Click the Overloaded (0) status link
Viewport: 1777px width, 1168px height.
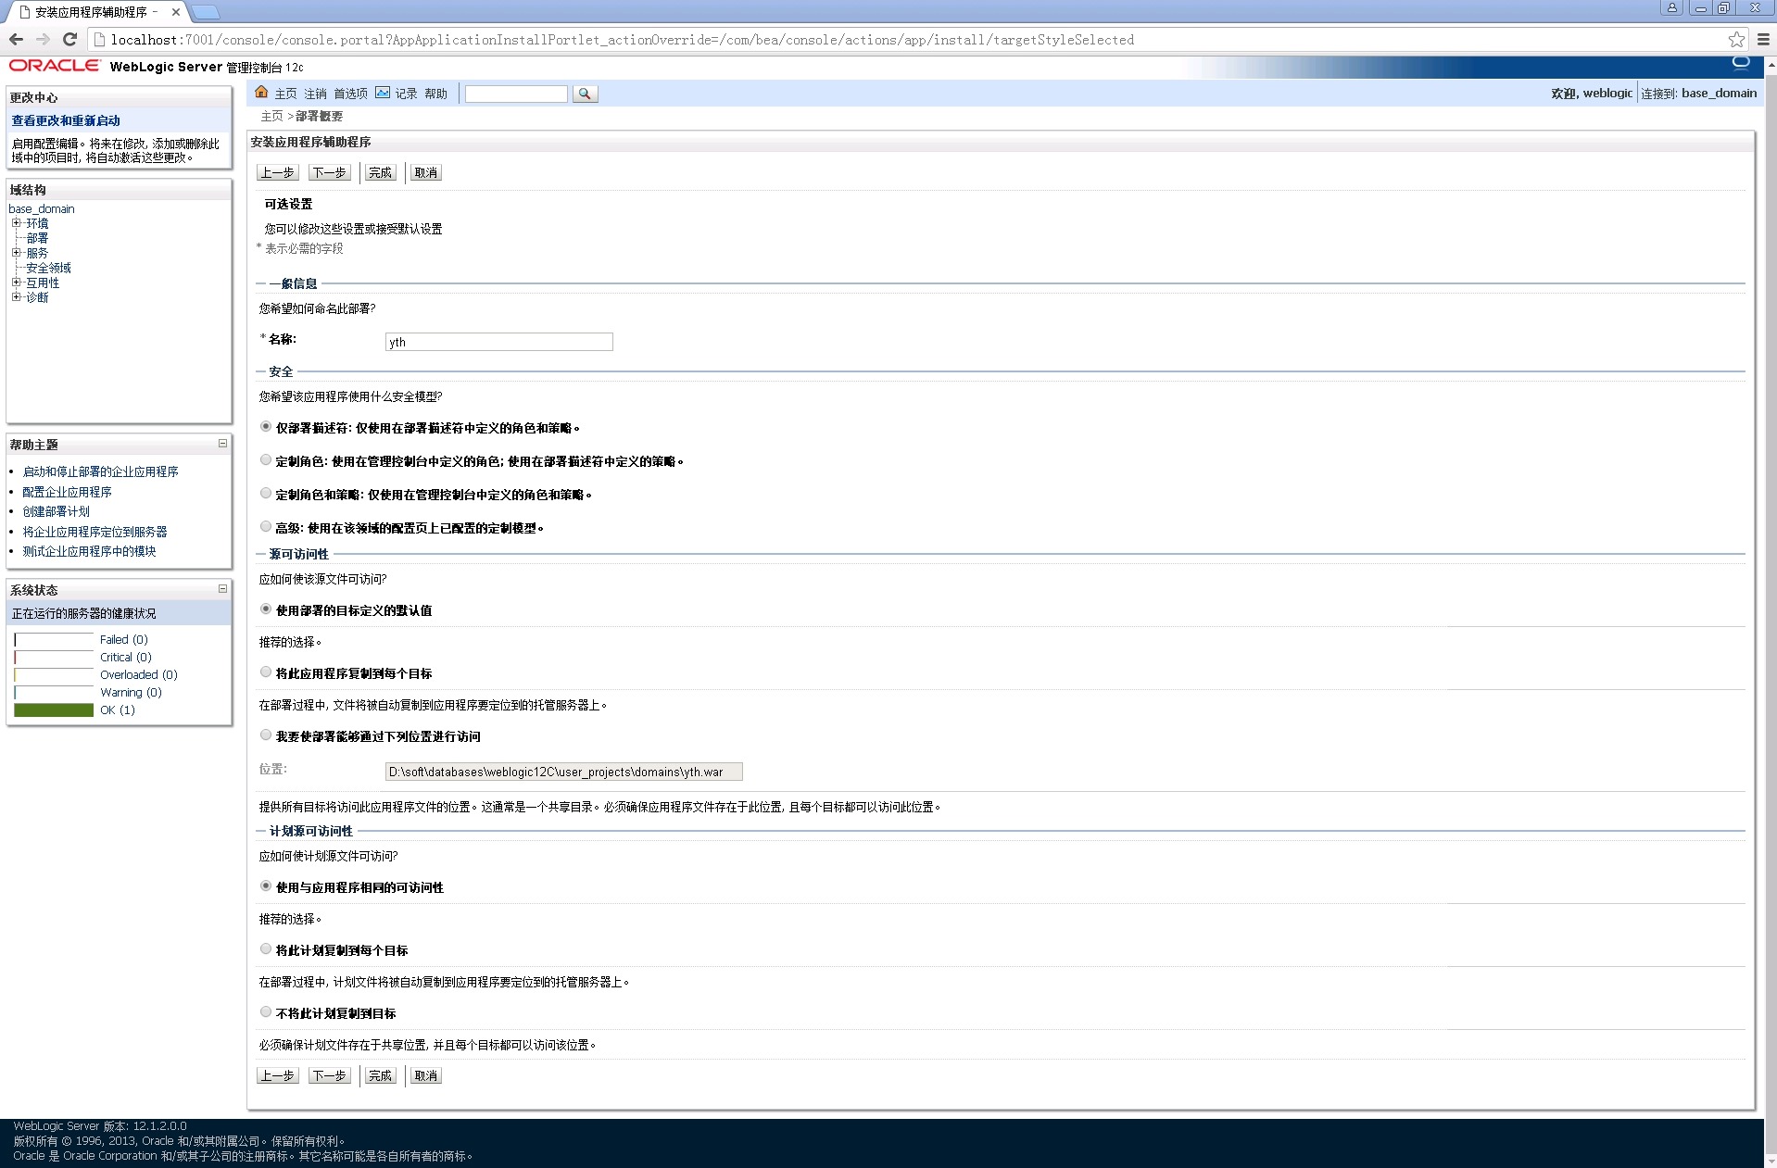(x=138, y=674)
